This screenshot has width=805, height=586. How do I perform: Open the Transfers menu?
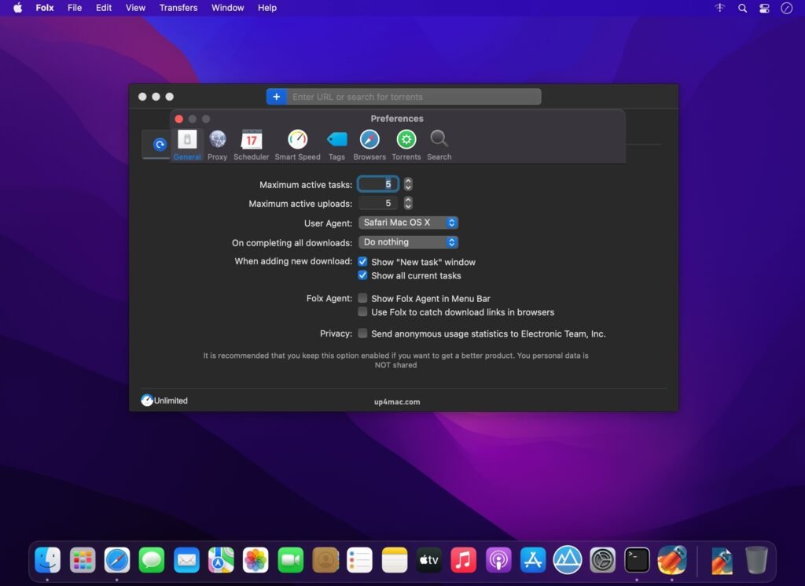[178, 8]
